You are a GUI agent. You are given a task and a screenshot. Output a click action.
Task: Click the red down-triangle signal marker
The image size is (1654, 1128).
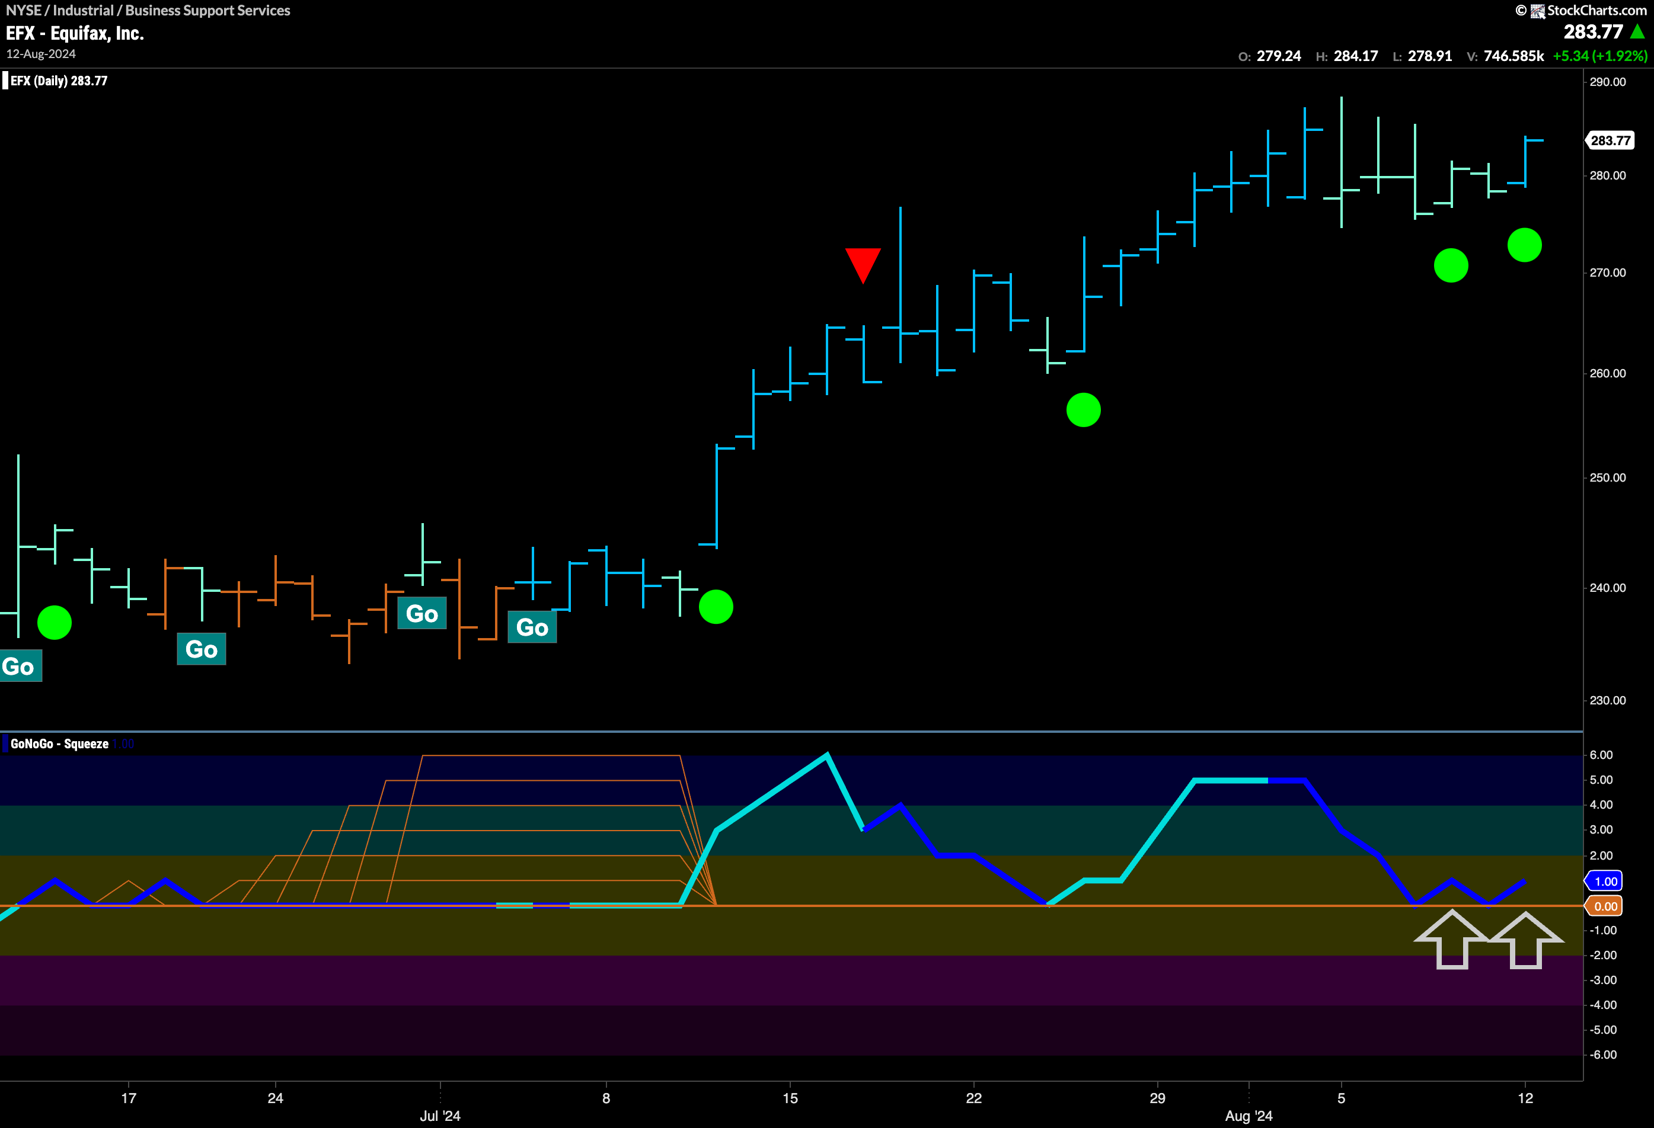click(x=863, y=266)
